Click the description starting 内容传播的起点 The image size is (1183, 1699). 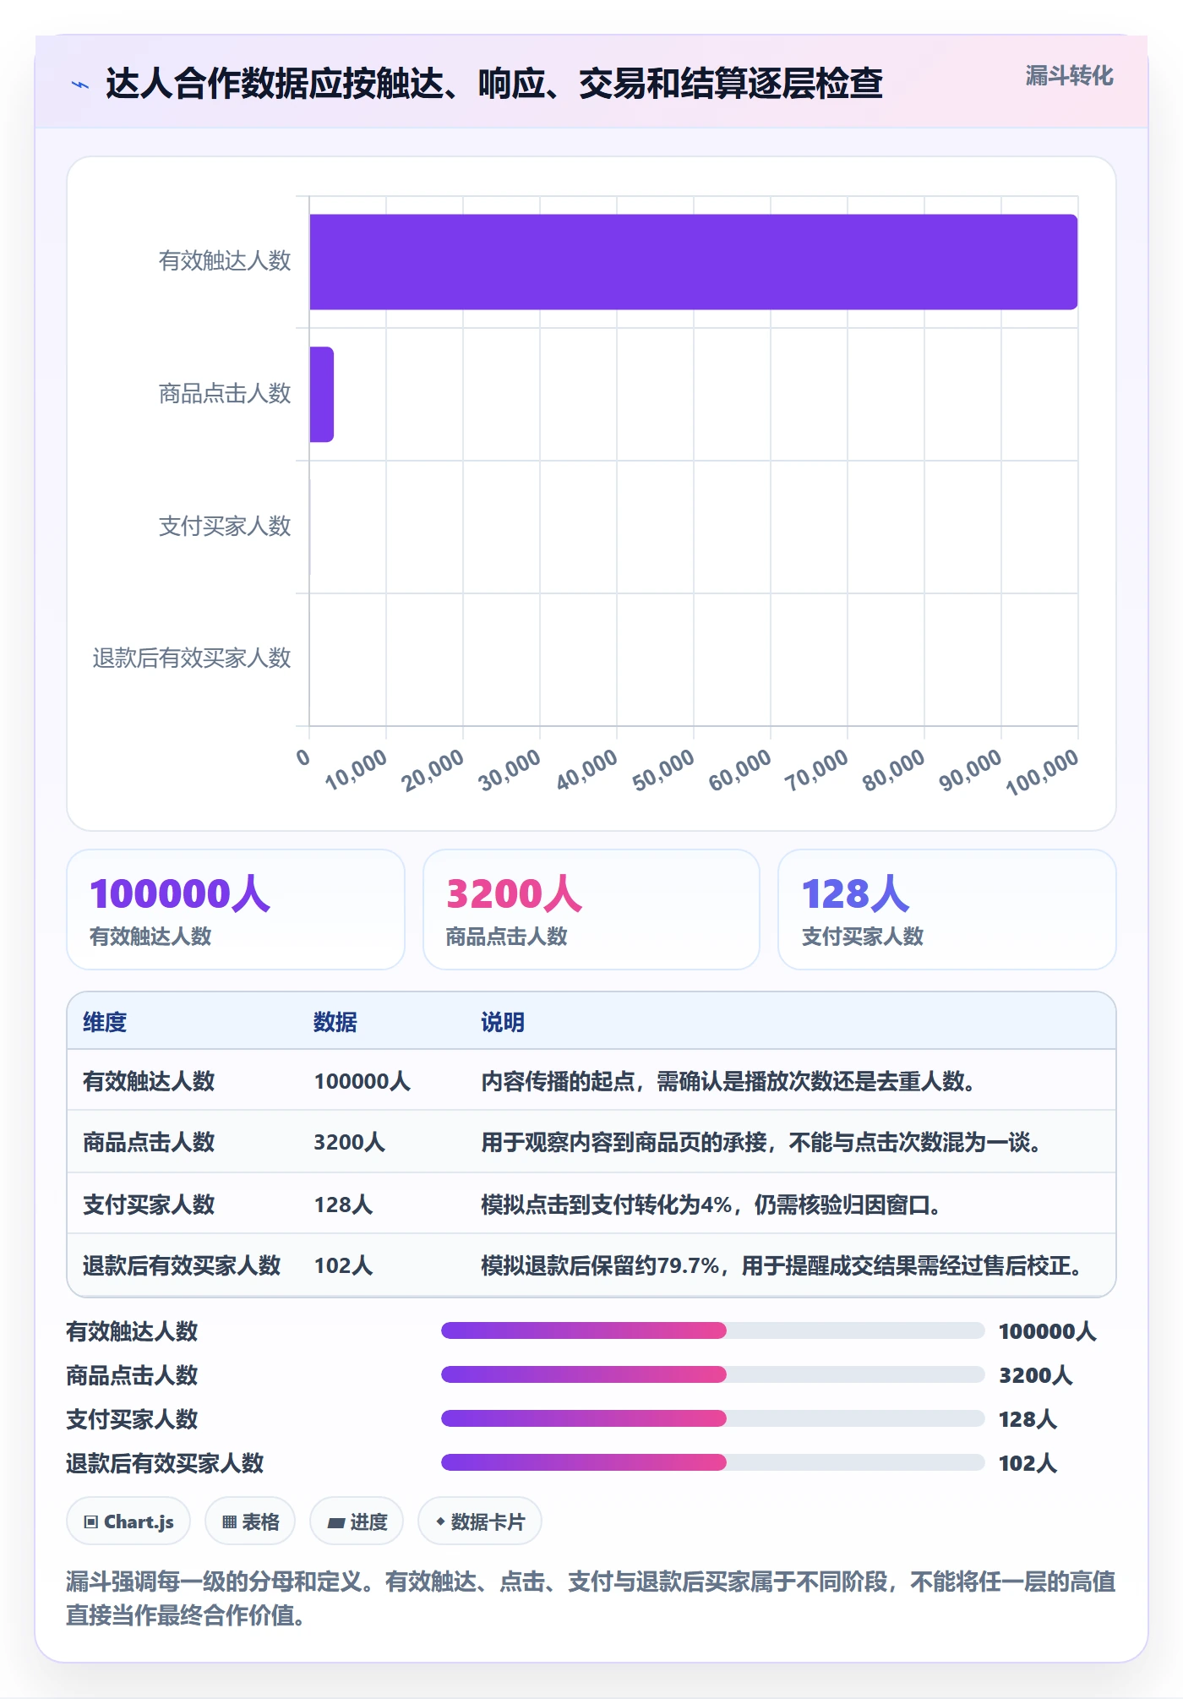[x=729, y=1081]
